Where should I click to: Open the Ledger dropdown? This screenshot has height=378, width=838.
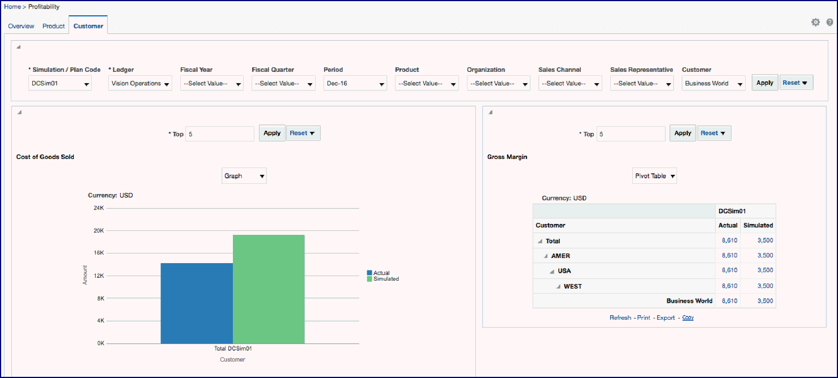(140, 83)
